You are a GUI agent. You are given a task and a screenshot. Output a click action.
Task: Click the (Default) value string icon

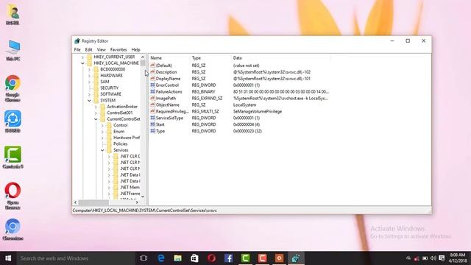[152, 66]
